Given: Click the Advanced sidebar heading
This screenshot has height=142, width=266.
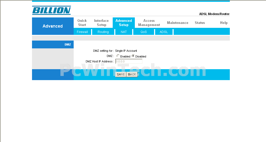Looking at the screenshot, I should tap(53, 26).
